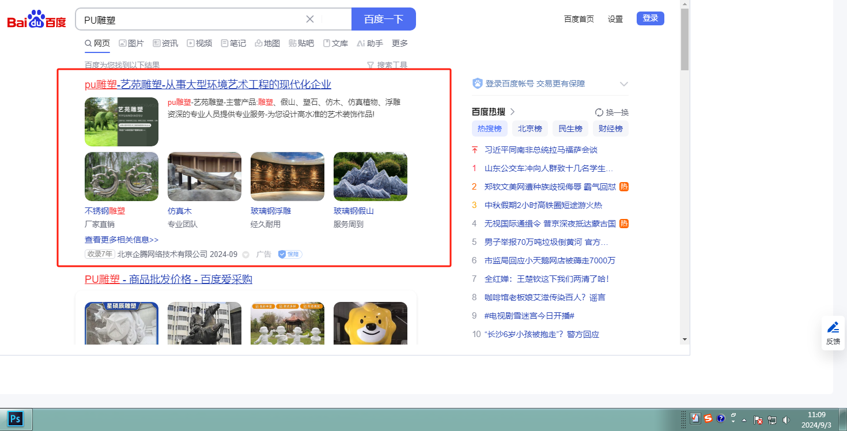This screenshot has height=431, width=847.
Task: Open the 贴吧 tab
Action: pos(301,43)
